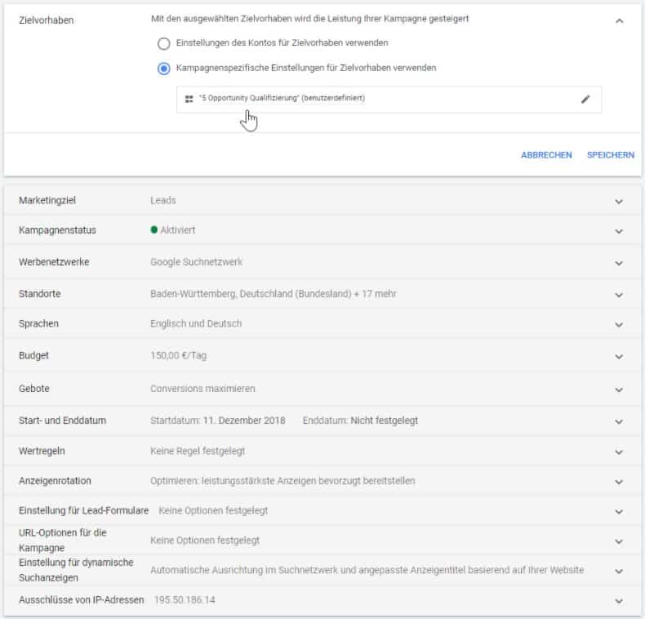Expand the Budget row chevron

(x=619, y=356)
